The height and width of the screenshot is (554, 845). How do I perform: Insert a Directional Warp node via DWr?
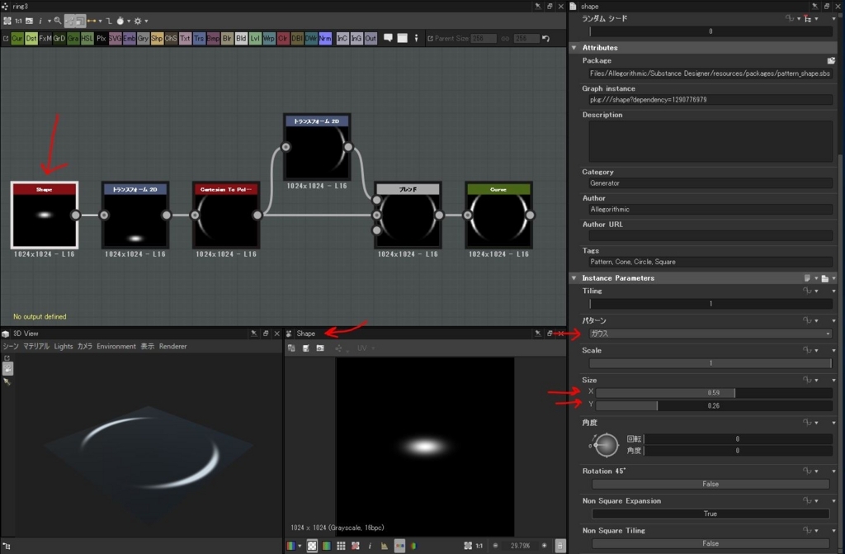pyautogui.click(x=311, y=38)
